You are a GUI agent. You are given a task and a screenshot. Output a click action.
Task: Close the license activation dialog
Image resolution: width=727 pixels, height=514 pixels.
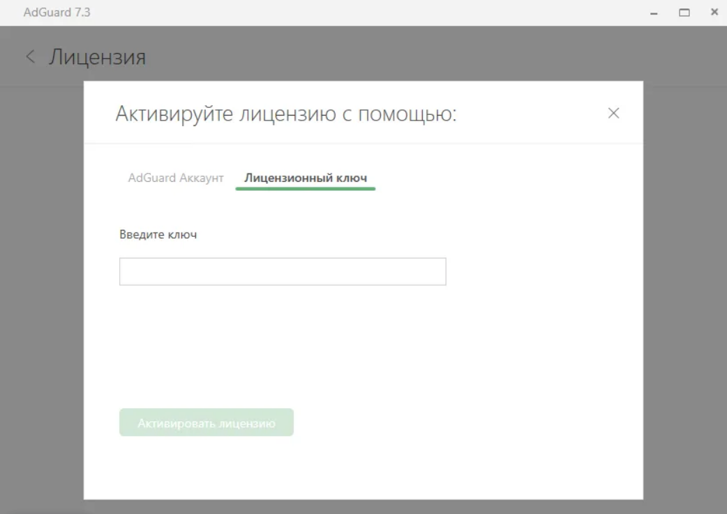point(613,114)
